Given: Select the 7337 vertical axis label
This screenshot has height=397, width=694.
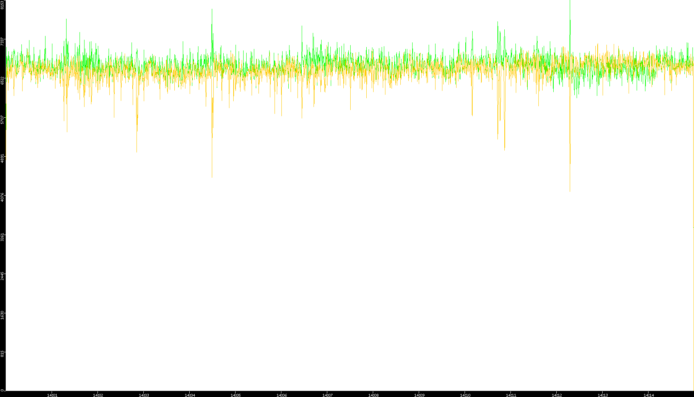Looking at the screenshot, I should [3, 41].
